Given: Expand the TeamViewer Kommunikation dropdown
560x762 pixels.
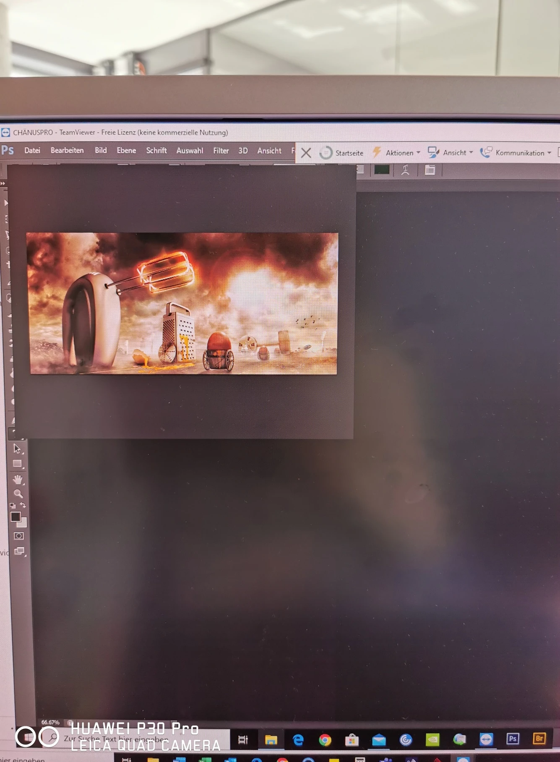Looking at the screenshot, I should click(x=516, y=153).
